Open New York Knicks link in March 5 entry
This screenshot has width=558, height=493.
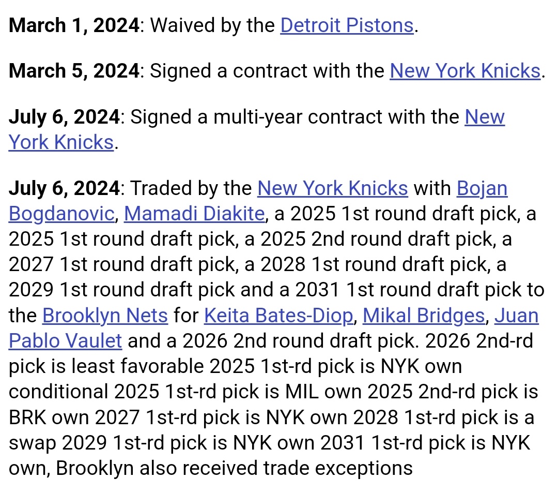pyautogui.click(x=465, y=71)
